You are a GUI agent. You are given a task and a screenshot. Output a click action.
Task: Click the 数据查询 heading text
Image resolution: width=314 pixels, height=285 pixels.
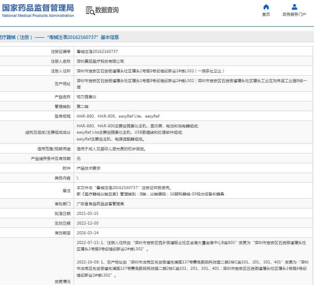(x=107, y=10)
